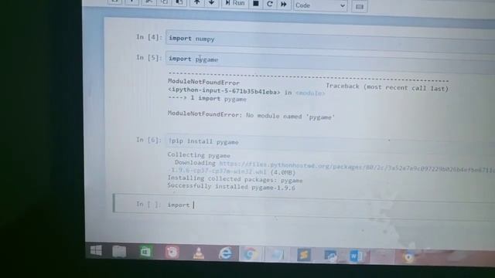Switch to the active Chrome window in taskbar
Viewport: 495px width, 278px height.
251,254
